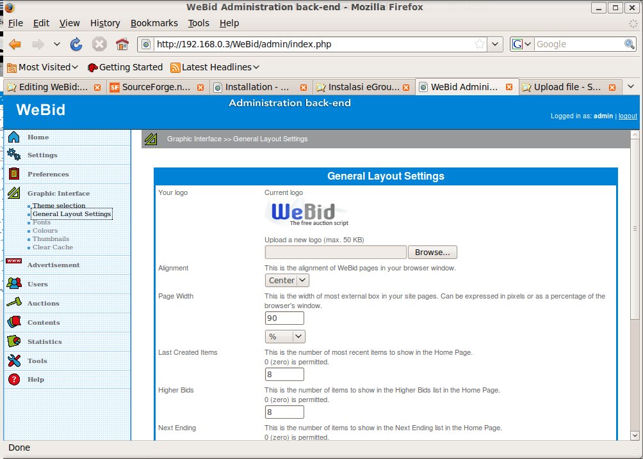The image size is (643, 459).
Task: Expand the Most Visited bookmarks folder
Action: (x=43, y=67)
